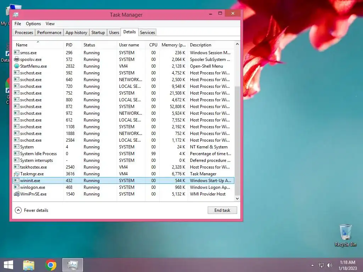Click the System Idle Process icon
This screenshot has height=272, width=363.
pyautogui.click(x=16, y=153)
